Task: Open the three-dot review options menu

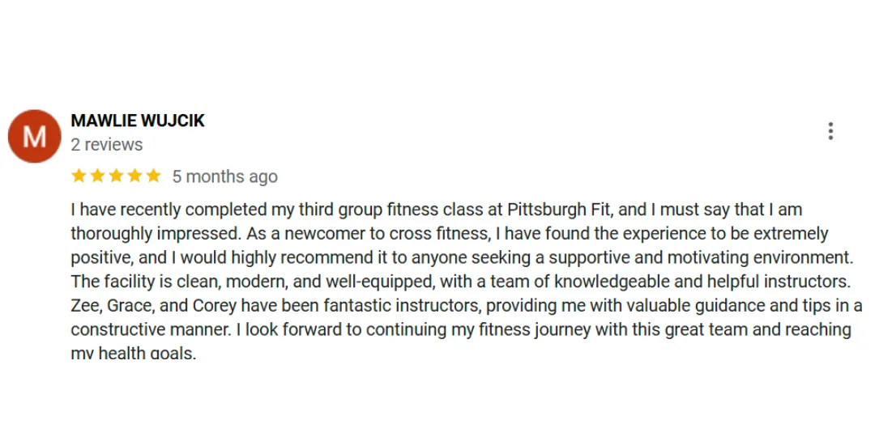Action: [830, 131]
